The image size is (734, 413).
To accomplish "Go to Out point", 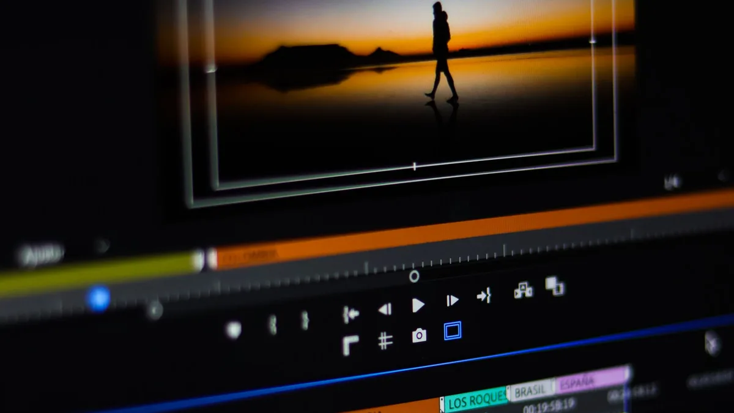I will (484, 297).
